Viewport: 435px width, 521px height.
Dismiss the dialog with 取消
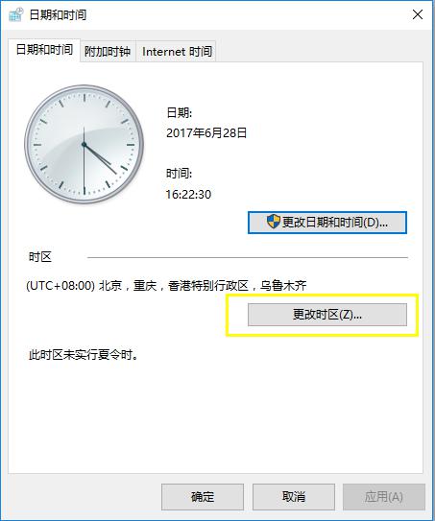point(294,497)
